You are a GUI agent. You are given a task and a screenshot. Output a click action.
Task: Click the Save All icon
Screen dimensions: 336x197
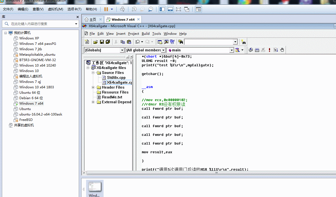[108, 42]
